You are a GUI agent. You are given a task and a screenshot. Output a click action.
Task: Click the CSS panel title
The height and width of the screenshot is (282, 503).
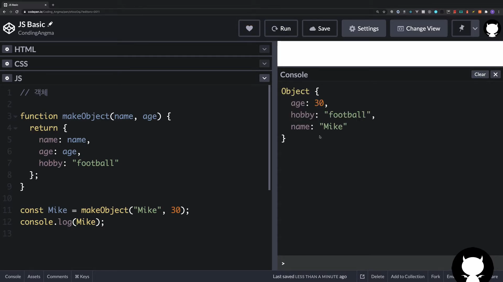(x=21, y=64)
